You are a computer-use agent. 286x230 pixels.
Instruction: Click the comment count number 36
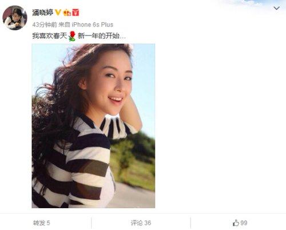tap(148, 223)
